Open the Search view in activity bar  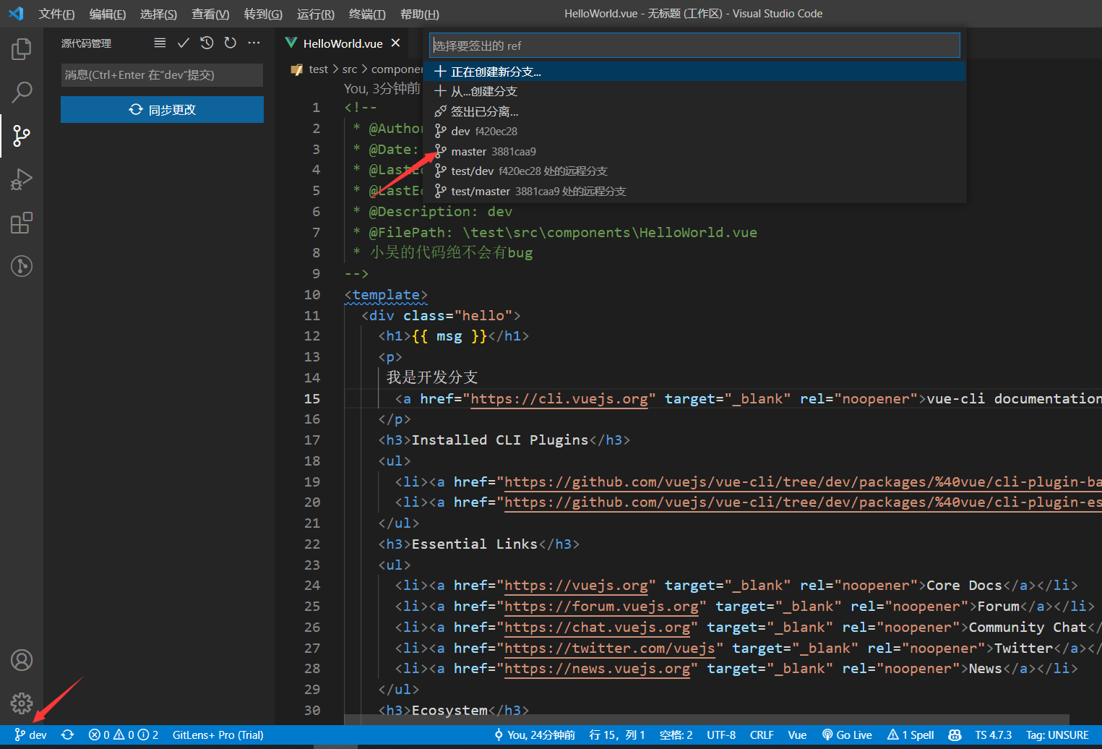coord(22,92)
